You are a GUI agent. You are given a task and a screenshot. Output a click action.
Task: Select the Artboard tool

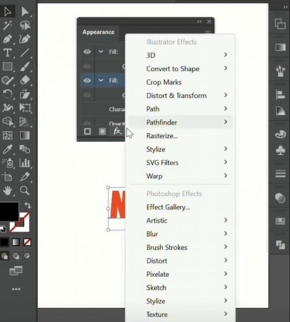click(x=7, y=177)
